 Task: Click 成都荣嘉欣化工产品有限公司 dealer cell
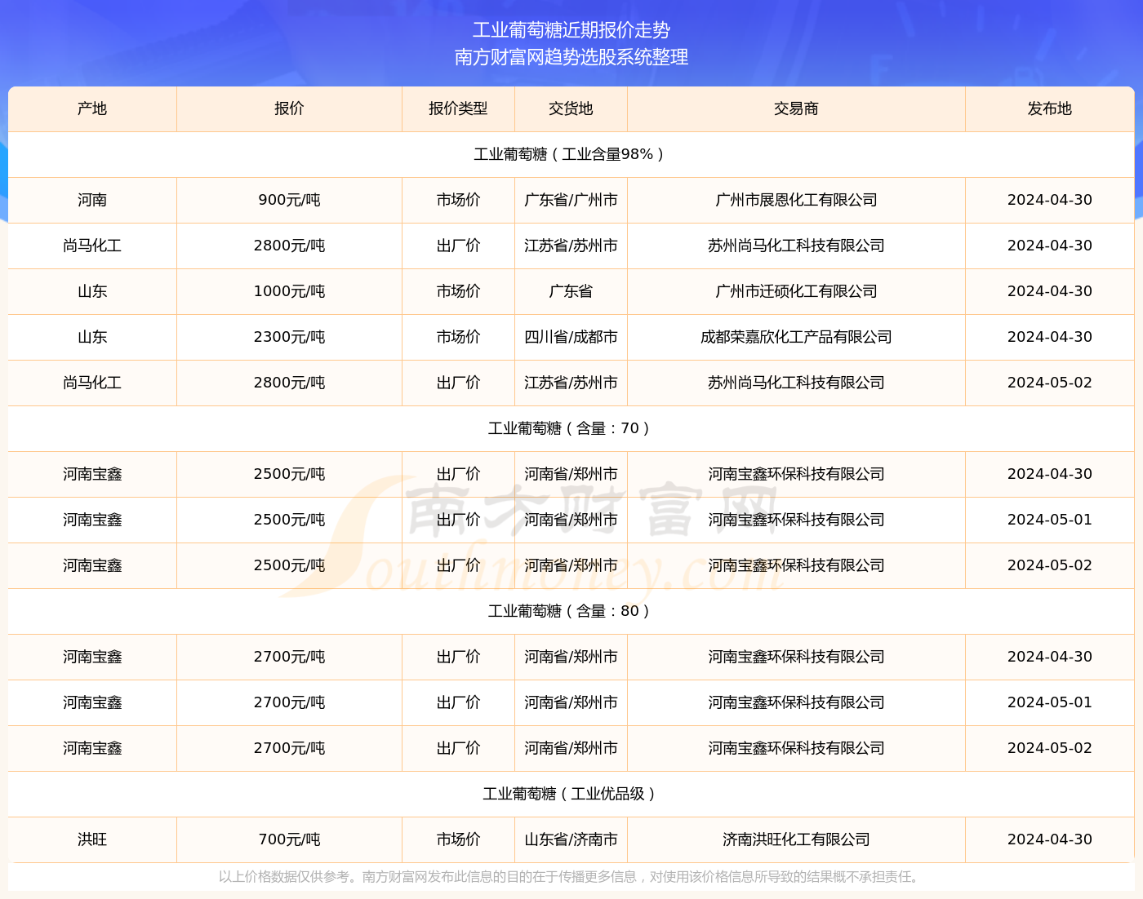click(x=796, y=337)
